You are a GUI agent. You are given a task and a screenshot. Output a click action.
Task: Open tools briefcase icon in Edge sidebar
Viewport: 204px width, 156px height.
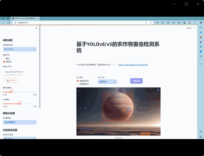(x=201, y=37)
